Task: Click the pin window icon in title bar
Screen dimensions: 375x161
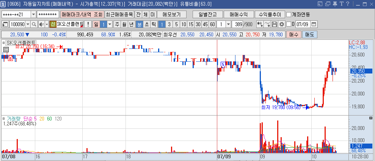Action: 335,4
